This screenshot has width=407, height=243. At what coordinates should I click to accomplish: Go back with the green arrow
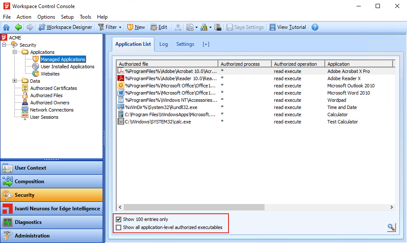point(18,27)
